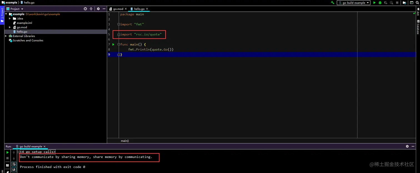Click the Run Anything terminal-window icon
This screenshot has height=173, width=420.
pos(412,3)
